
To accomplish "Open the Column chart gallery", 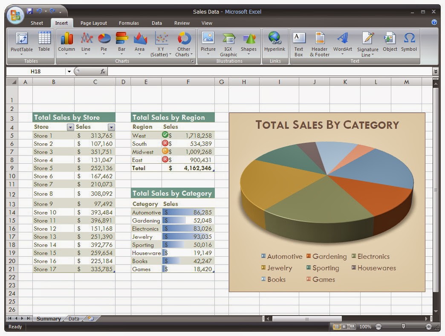I will point(66,43).
